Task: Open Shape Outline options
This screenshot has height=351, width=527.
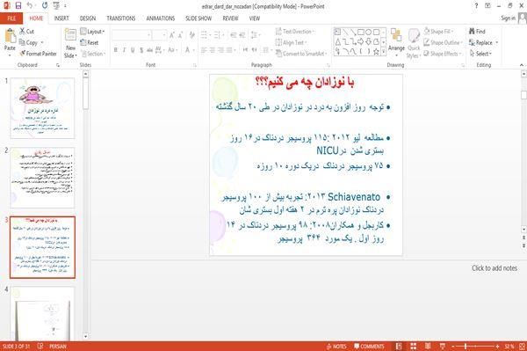Action: (443, 42)
